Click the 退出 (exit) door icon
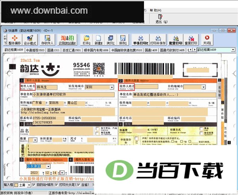Viewport: 238px width, 195px height. point(161,19)
